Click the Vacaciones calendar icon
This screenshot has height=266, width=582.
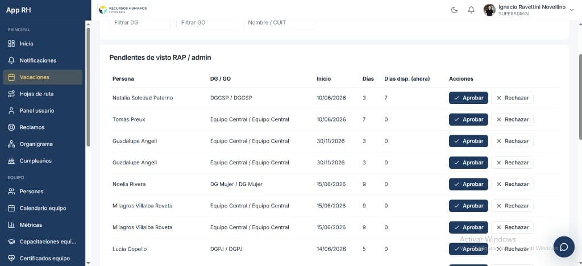[x=11, y=77]
